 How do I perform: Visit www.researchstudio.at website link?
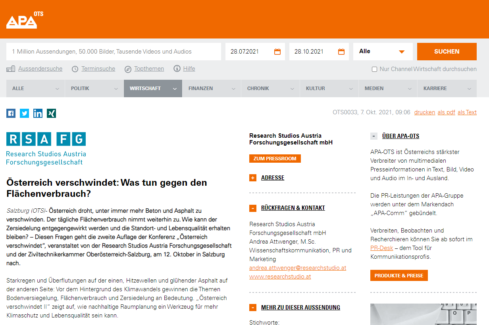280,277
